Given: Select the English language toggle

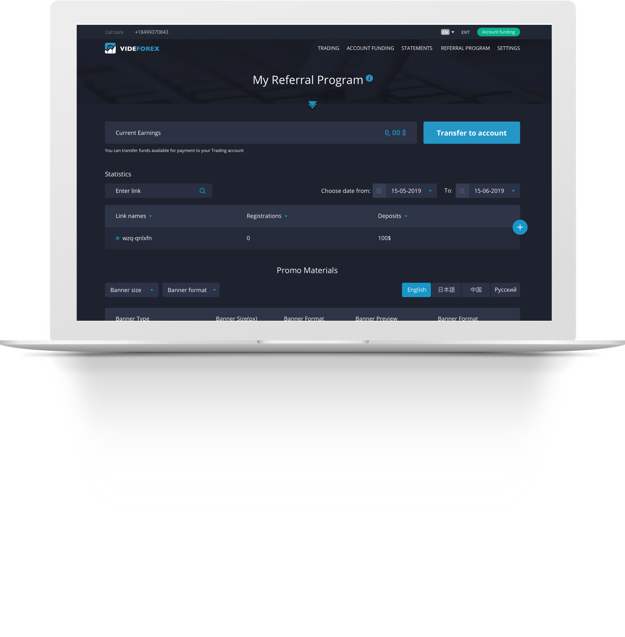Looking at the screenshot, I should [417, 290].
